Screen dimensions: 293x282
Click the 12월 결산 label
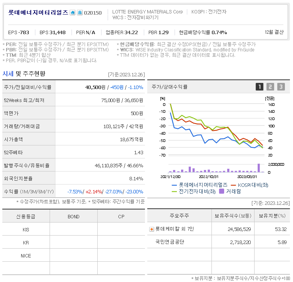coord(274,32)
